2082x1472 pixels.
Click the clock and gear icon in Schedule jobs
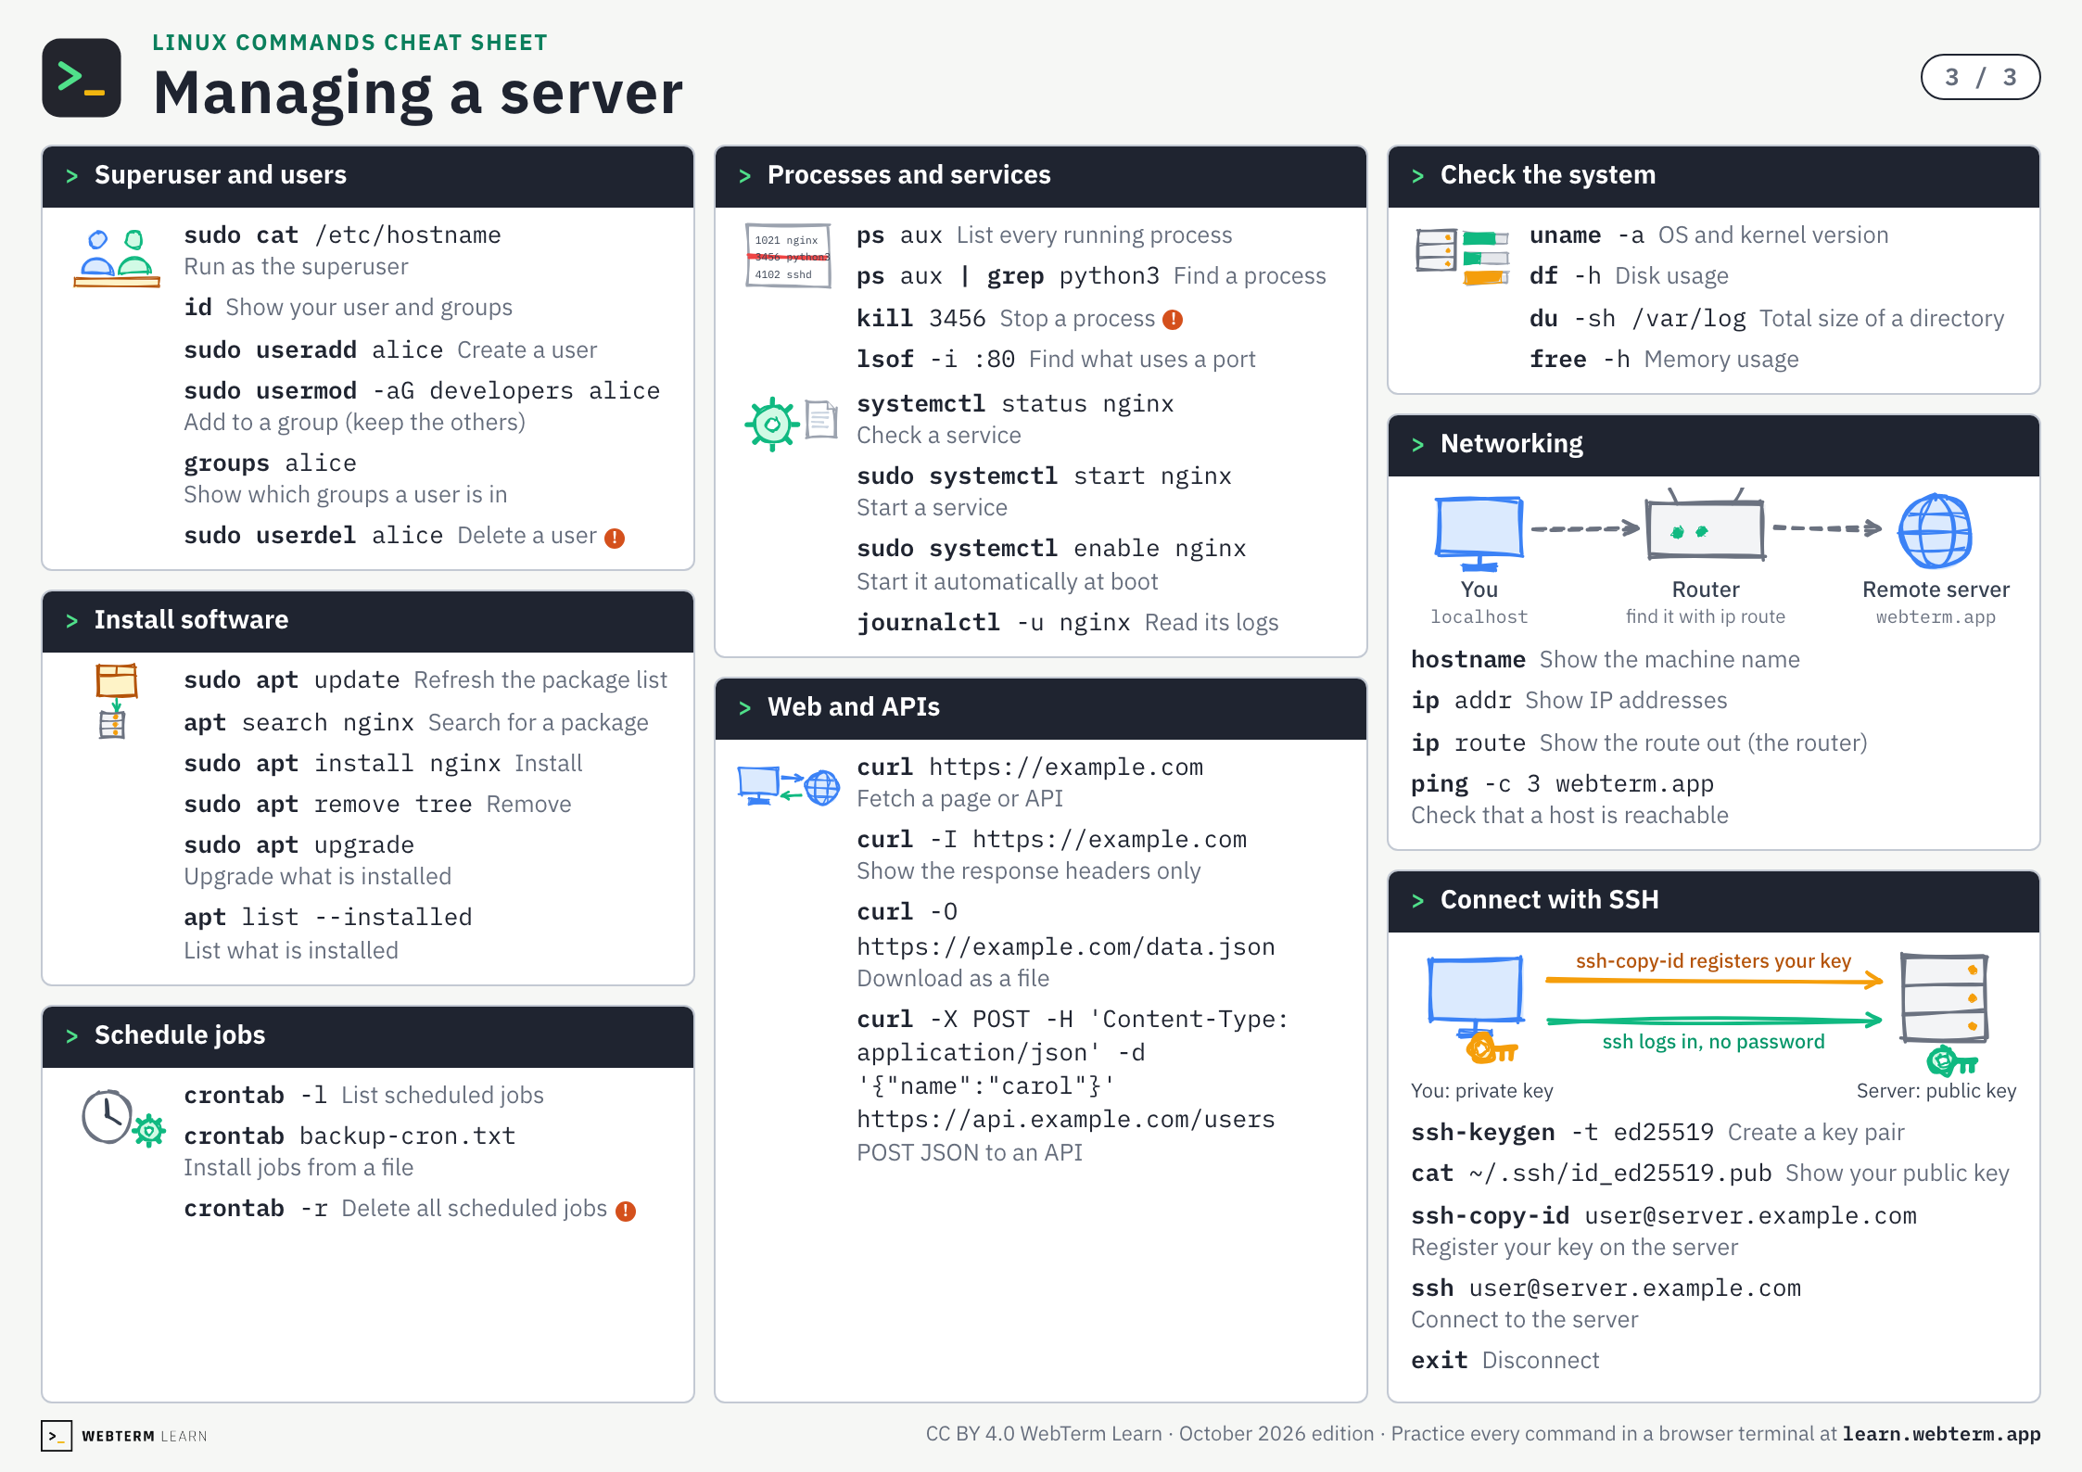(123, 1119)
